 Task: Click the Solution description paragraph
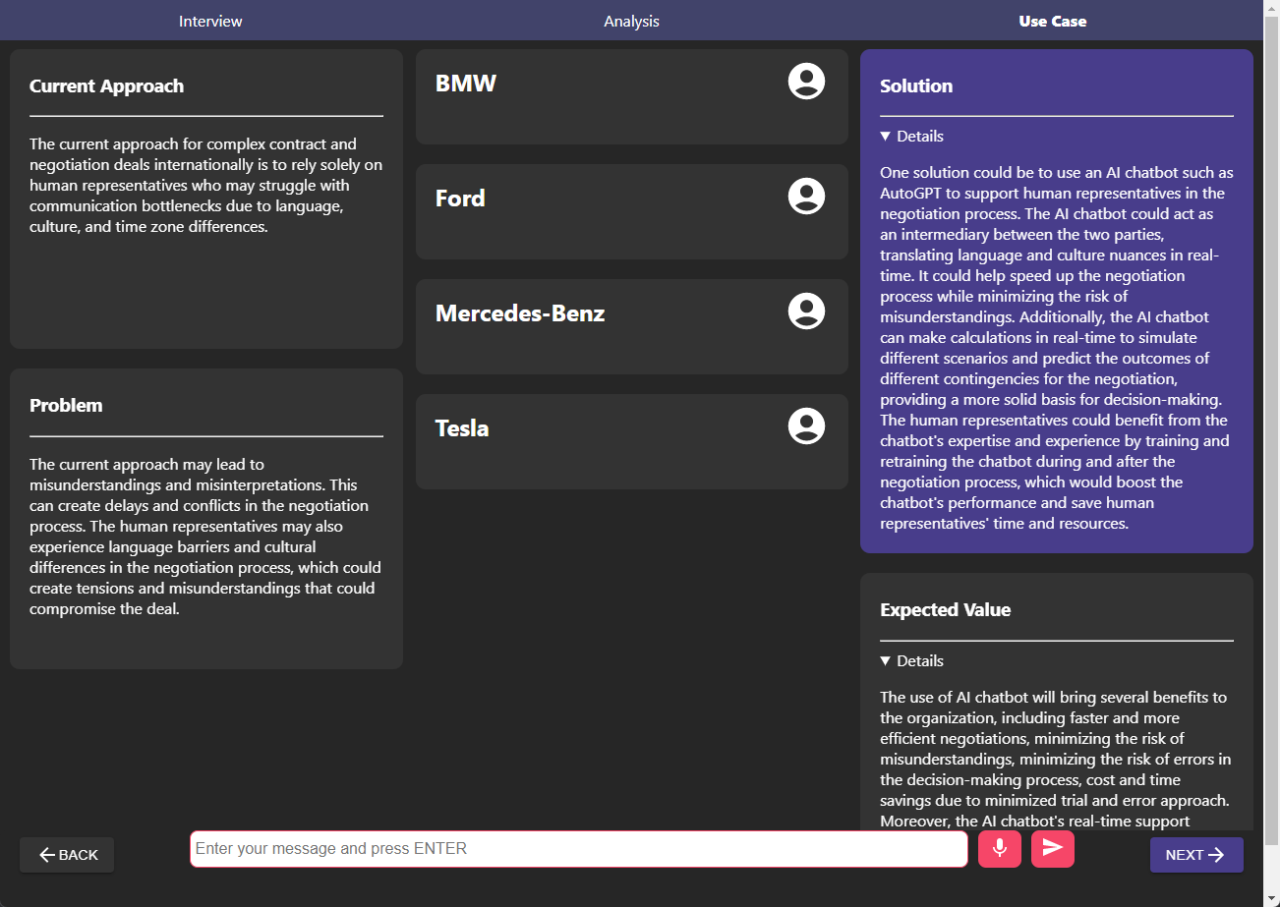(1057, 348)
